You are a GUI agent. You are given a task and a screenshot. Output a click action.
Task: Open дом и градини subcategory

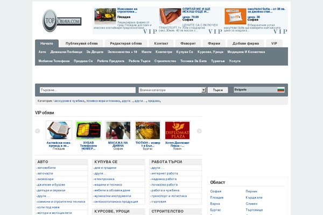[x=106, y=168]
